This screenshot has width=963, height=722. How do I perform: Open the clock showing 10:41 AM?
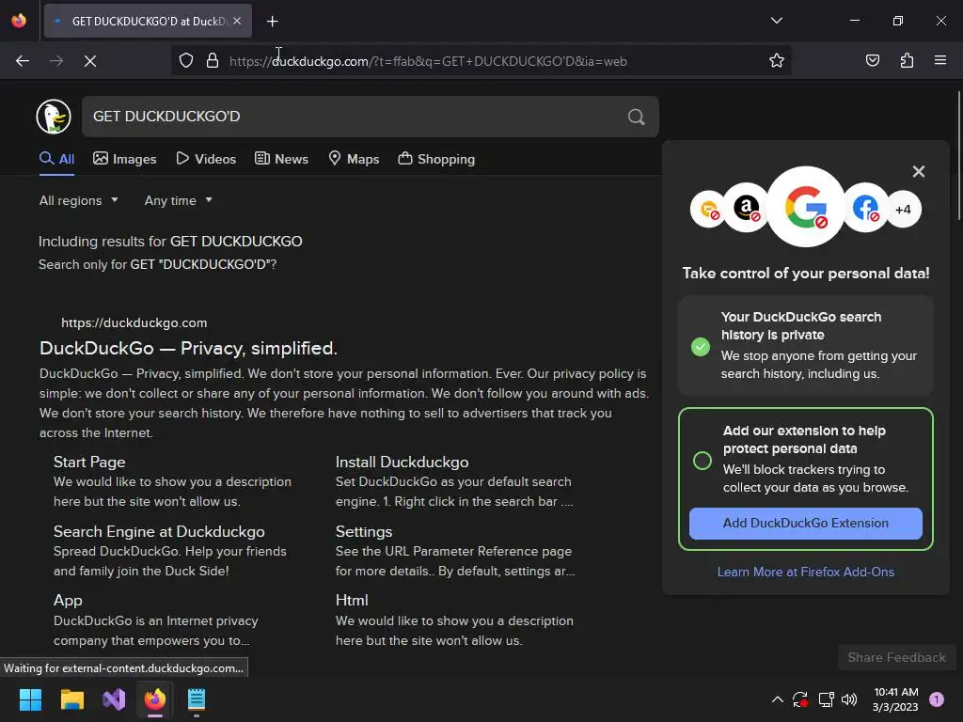pyautogui.click(x=895, y=699)
